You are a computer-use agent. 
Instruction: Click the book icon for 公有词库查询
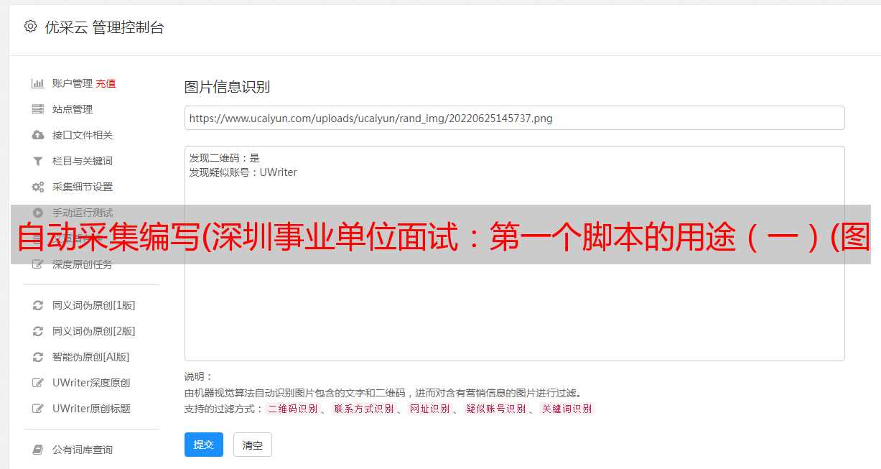click(38, 450)
